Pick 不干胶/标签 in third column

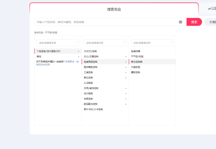coord(137,56)
